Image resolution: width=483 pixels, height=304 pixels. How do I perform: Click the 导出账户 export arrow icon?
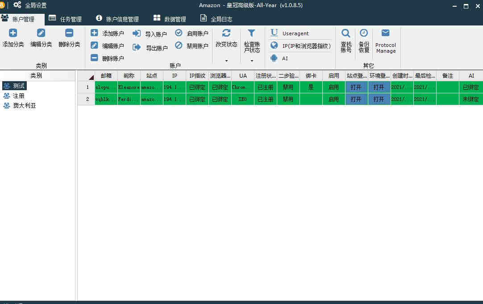(137, 47)
